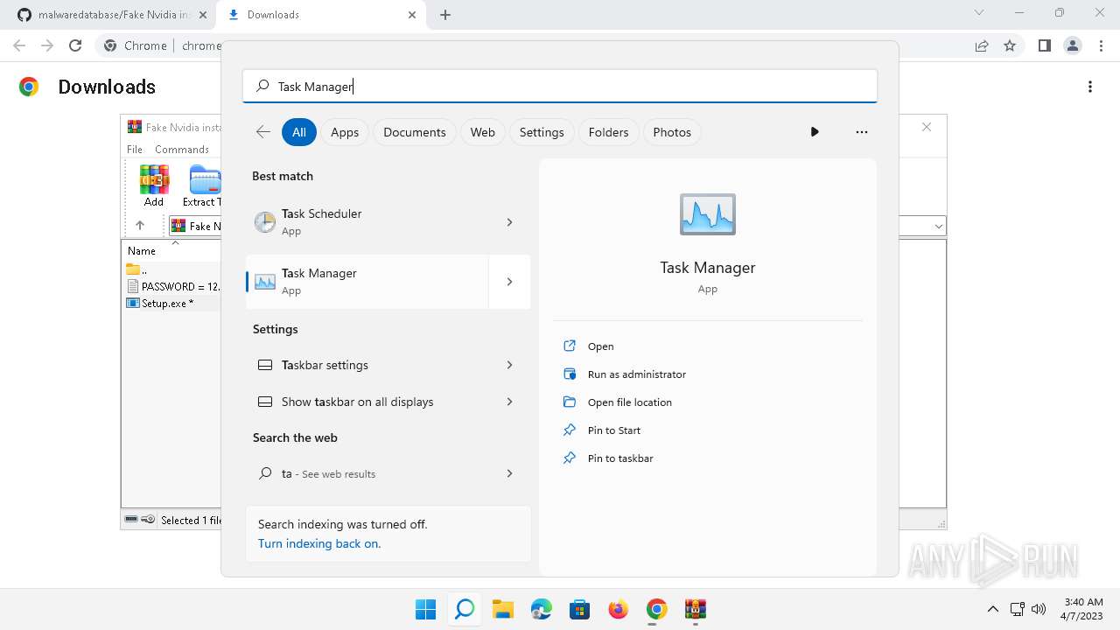Screen dimensions: 1120x630
Task: Open the three-dots more options in search panel
Action: pyautogui.click(x=862, y=132)
